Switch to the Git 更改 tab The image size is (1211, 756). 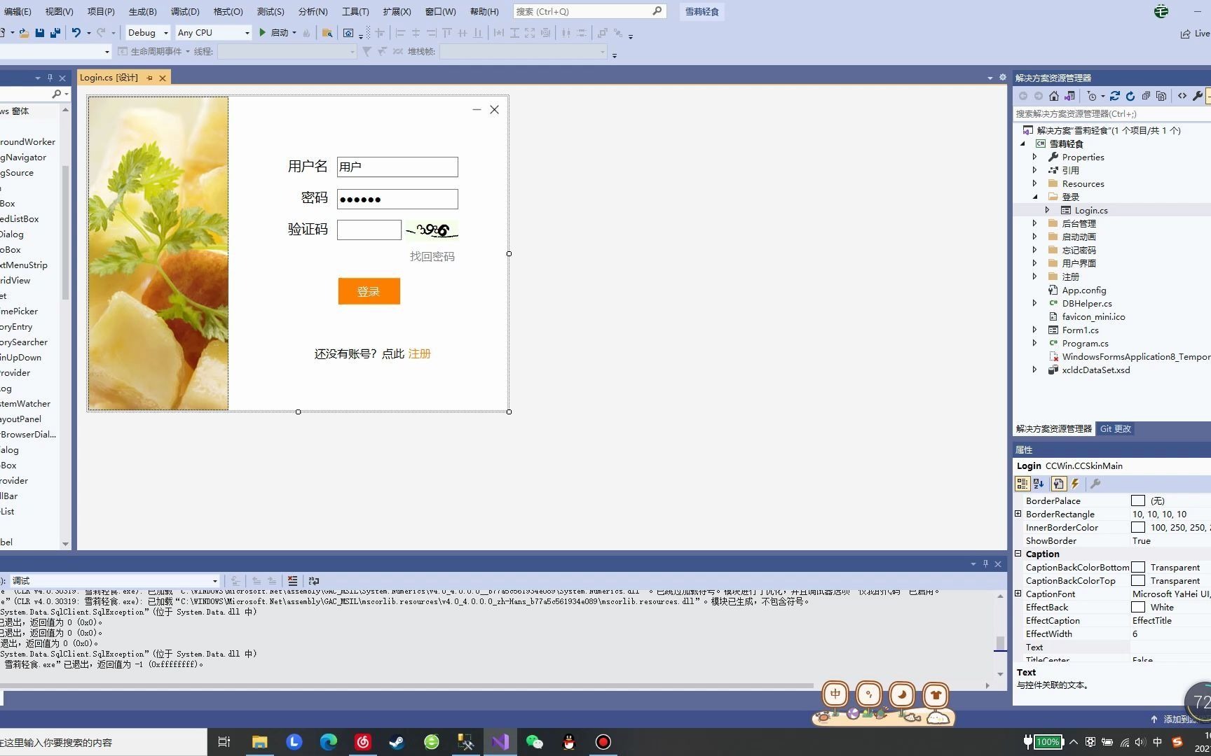pos(1115,428)
